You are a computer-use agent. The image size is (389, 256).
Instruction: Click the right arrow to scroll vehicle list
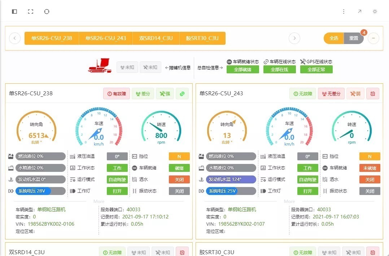[x=294, y=38]
